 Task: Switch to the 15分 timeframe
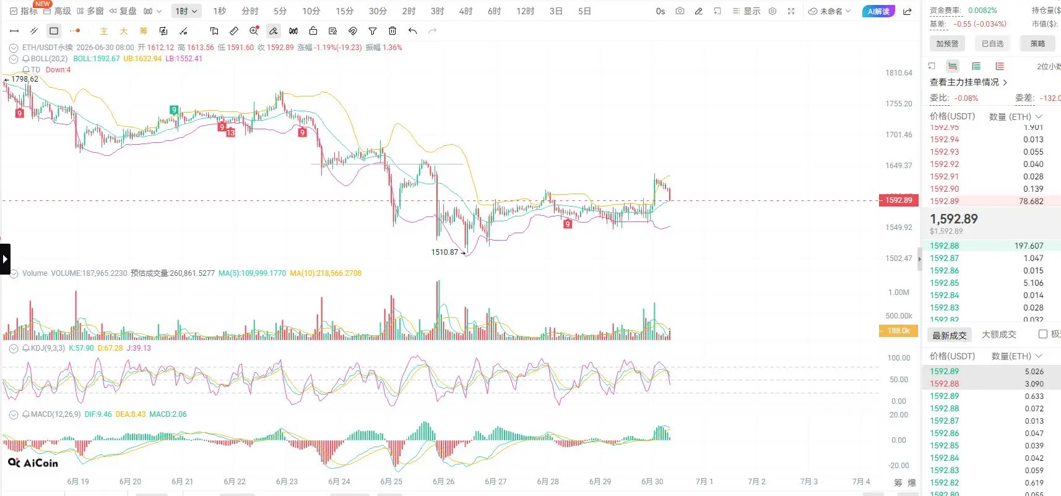[345, 11]
